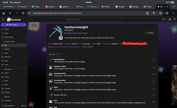The width and height of the screenshot is (177, 108).
Task: Bookmark this page with the star icon
Action: (x=160, y=13)
